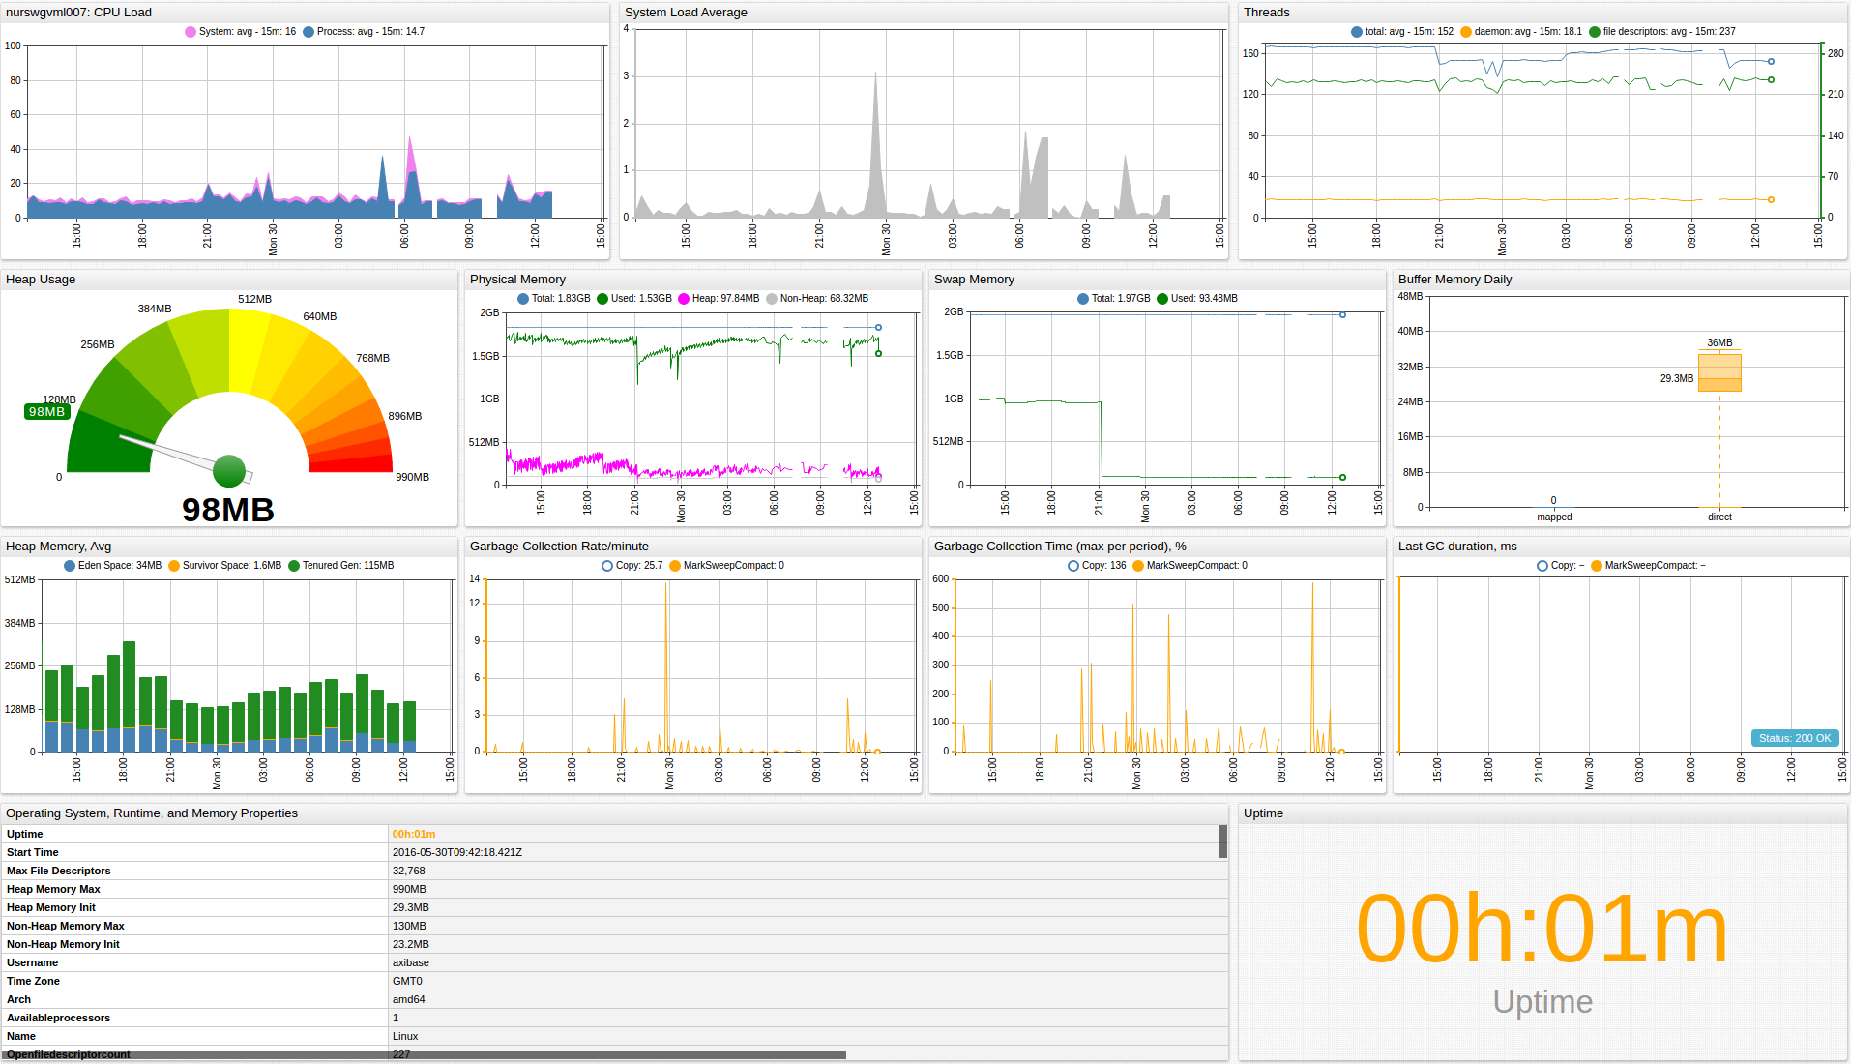Image resolution: width=1851 pixels, height=1064 pixels.
Task: Click the green 98MB gauge marker label
Action: pos(46,412)
